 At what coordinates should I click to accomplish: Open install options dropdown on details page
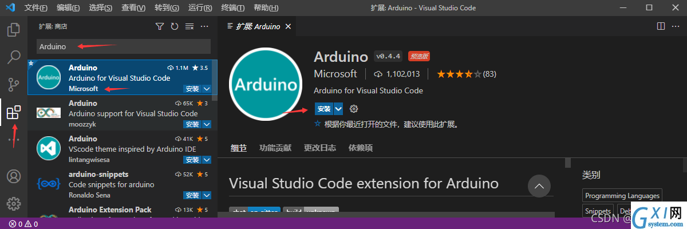338,109
